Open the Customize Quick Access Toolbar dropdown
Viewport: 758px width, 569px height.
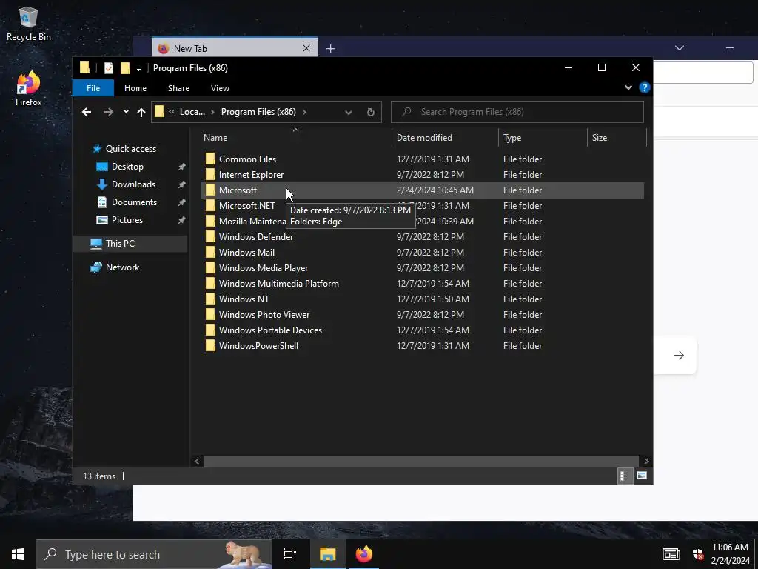point(138,69)
